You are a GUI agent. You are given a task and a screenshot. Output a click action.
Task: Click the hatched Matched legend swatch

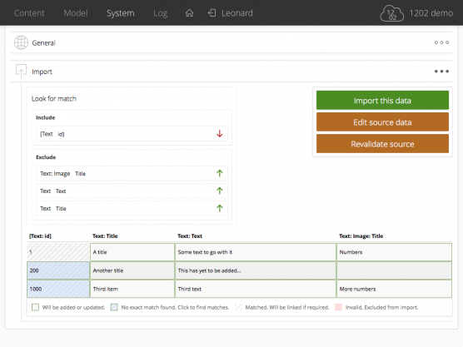238,307
